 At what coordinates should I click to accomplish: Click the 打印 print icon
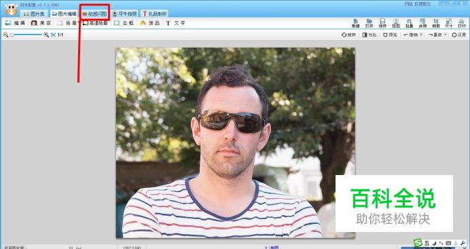coord(462,23)
